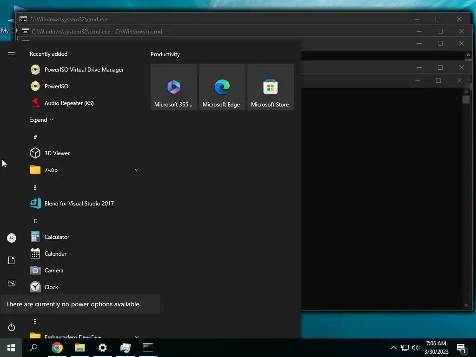
Task: Open PowerISO Virtual Drive Manager
Action: pyautogui.click(x=84, y=70)
